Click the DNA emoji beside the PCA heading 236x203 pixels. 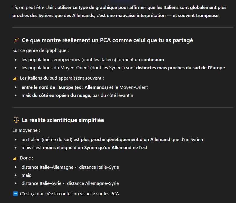point(16,40)
